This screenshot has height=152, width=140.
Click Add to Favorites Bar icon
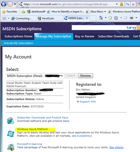tap(23, 11)
